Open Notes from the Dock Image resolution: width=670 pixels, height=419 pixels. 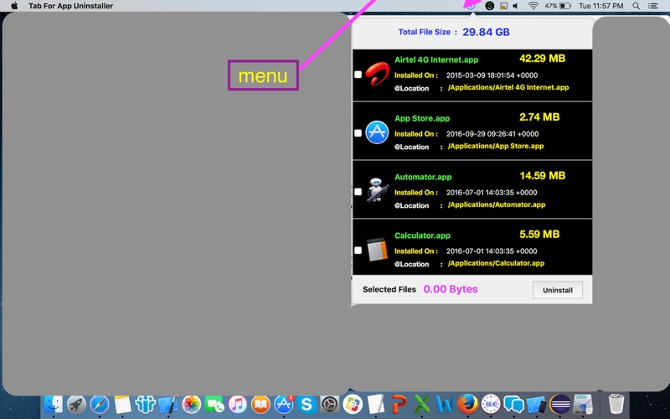pos(122,404)
